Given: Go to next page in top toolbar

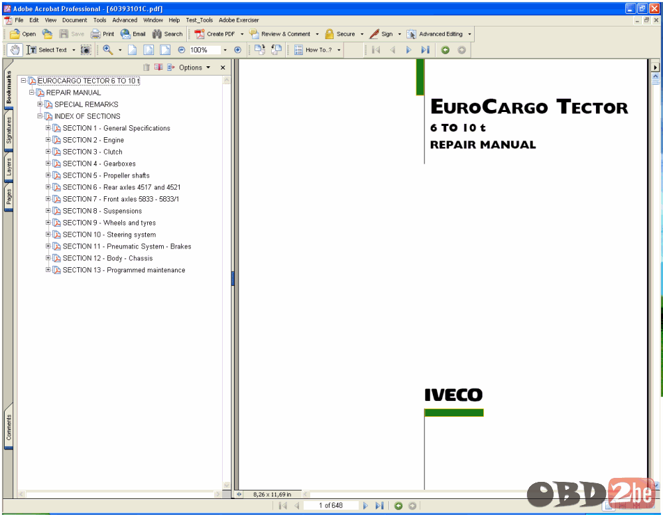Looking at the screenshot, I should [408, 50].
